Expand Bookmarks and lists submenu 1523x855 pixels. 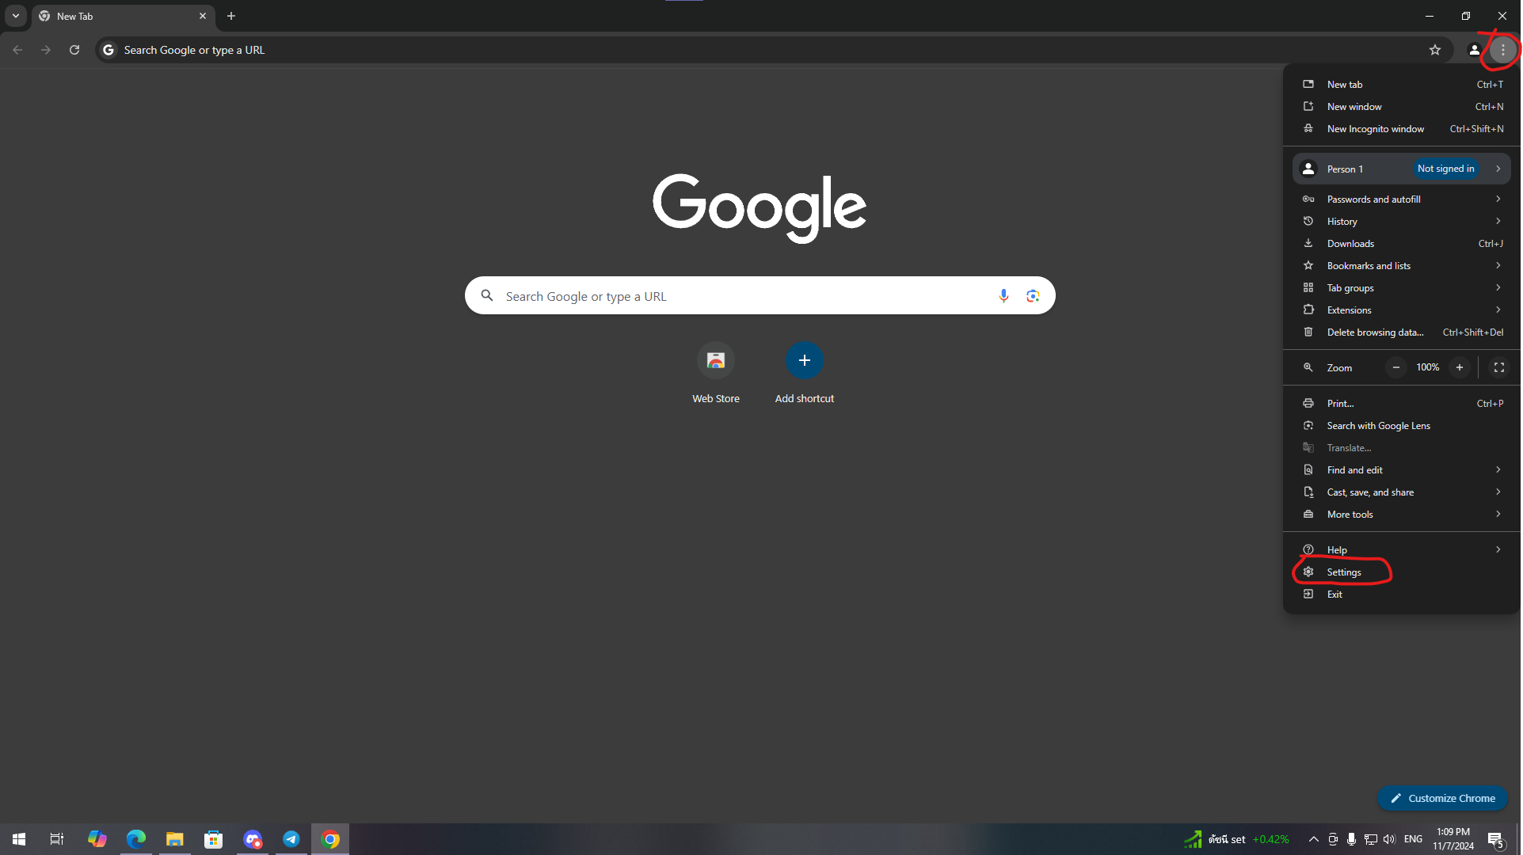pos(1403,266)
